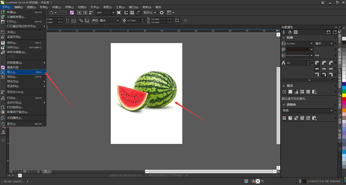Open 打开最近用过的文件 submenu
The height and width of the screenshot is (185, 346).
[x=23, y=27]
